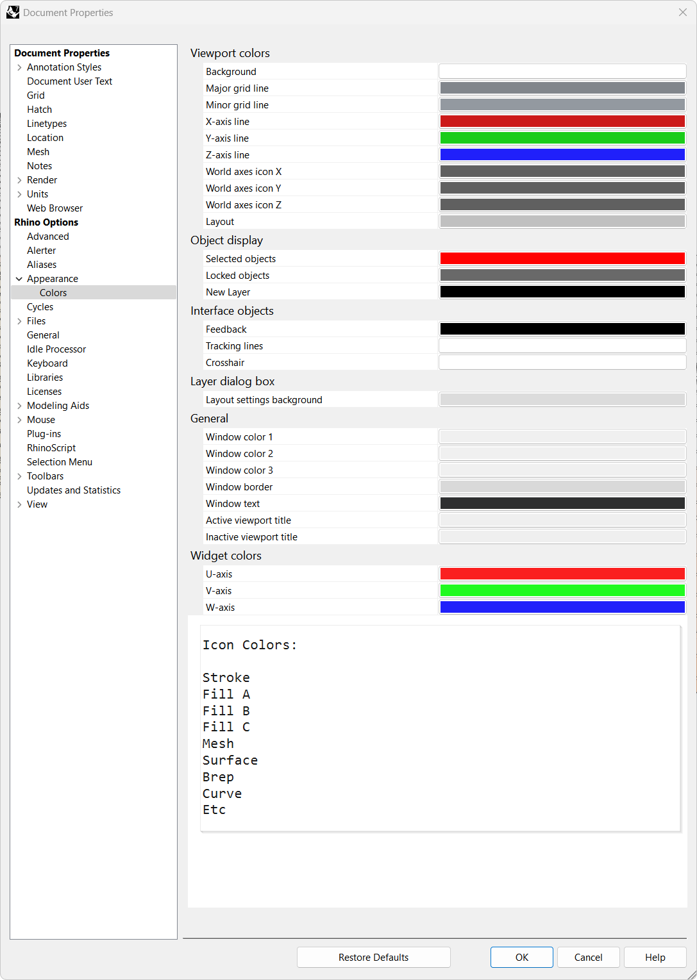This screenshot has width=697, height=980.
Task: Expand the Files tree node
Action: [19, 321]
